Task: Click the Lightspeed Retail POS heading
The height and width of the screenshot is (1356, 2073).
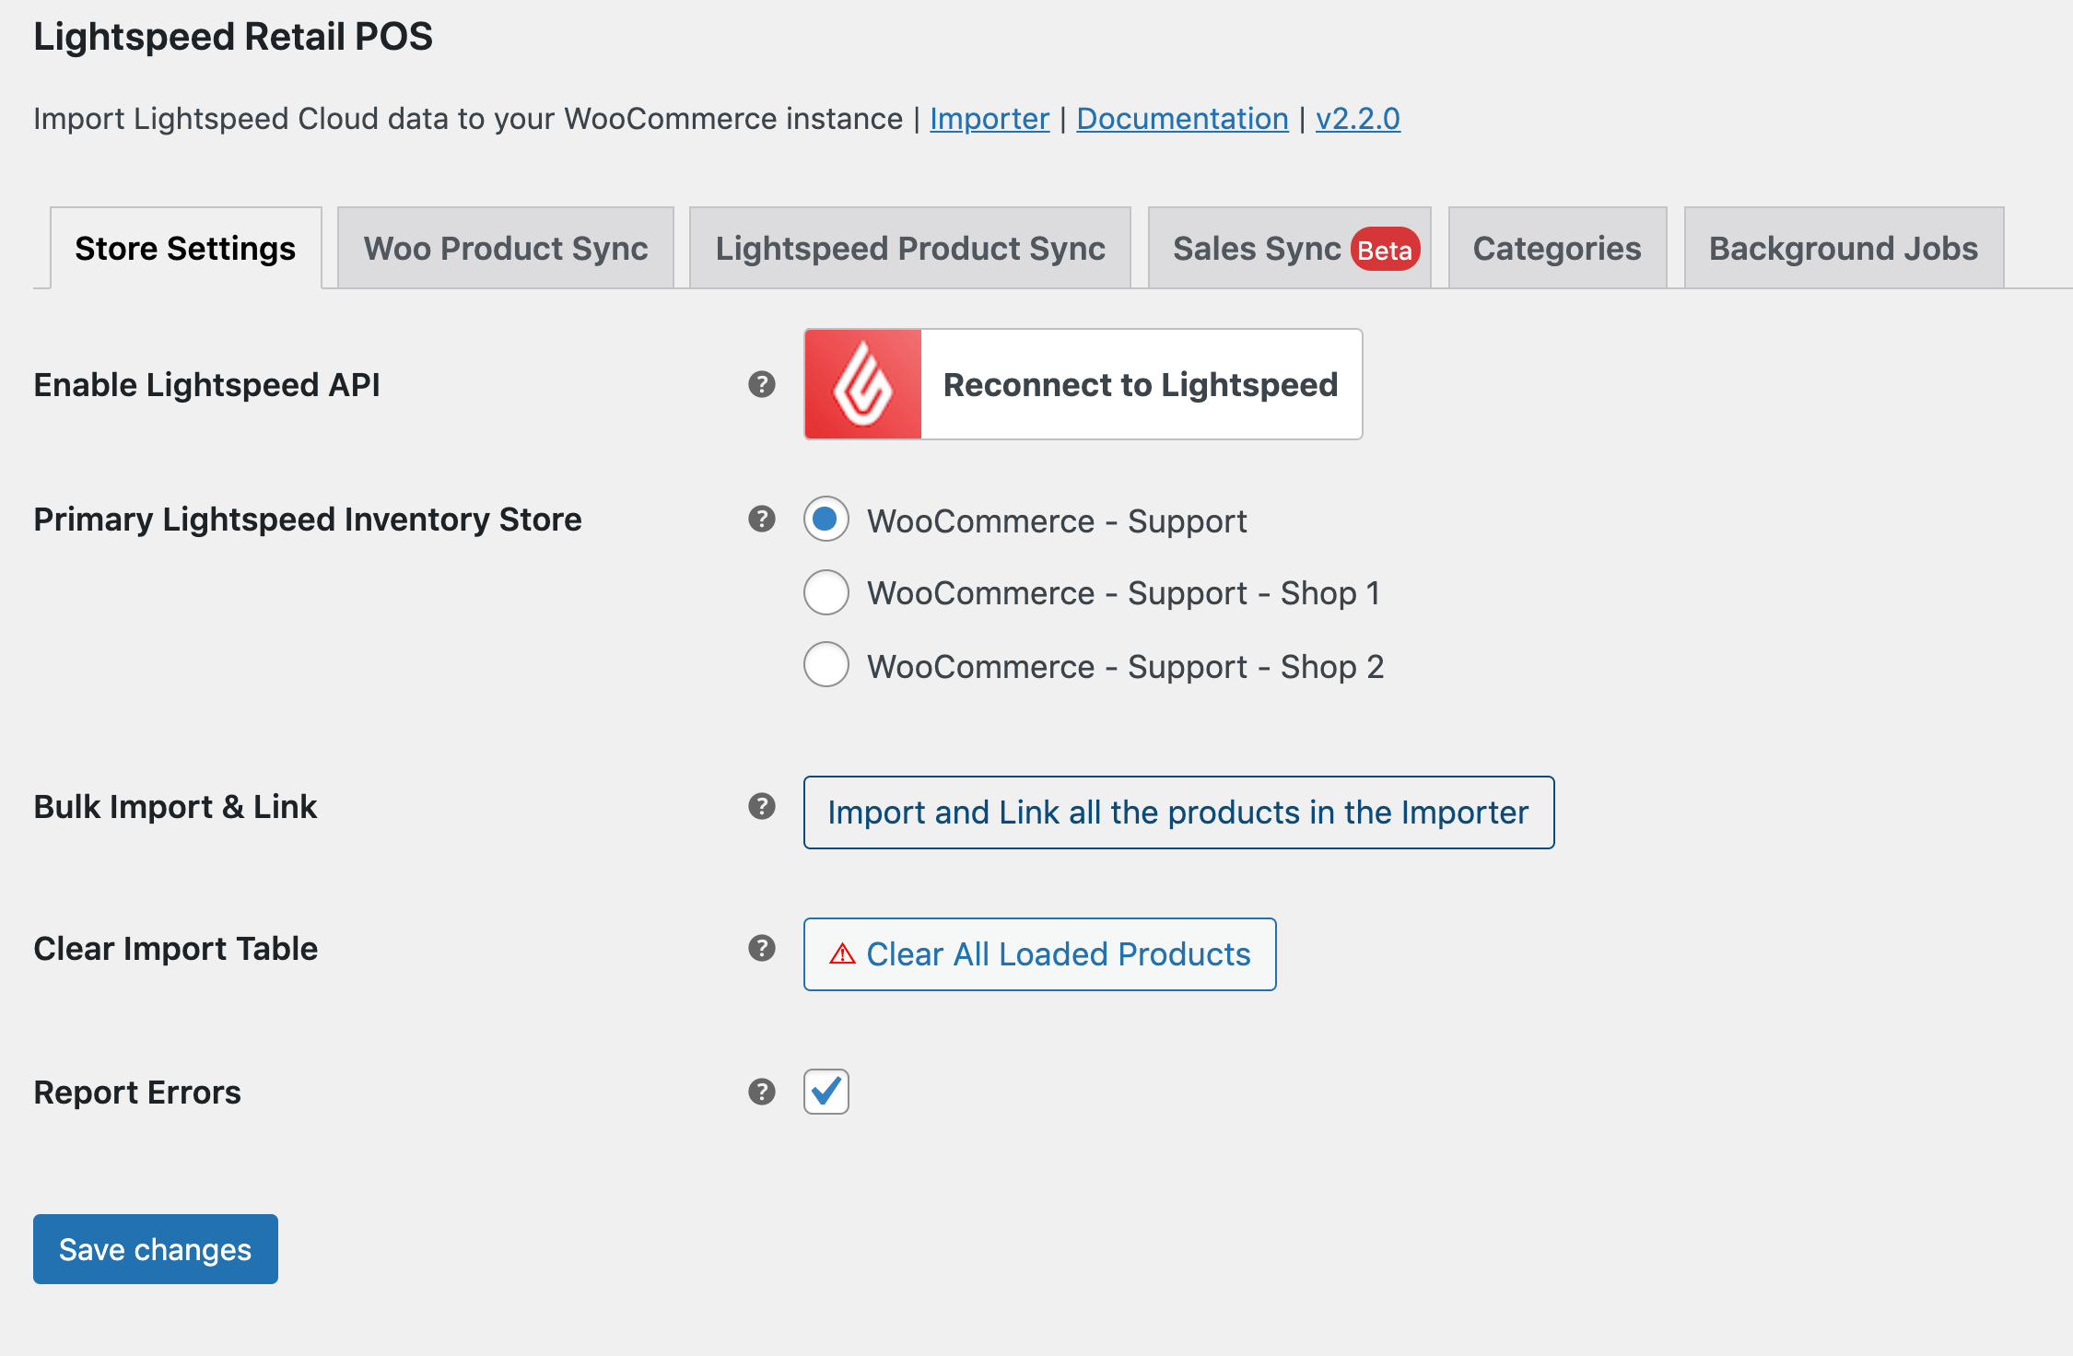Action: pos(233,37)
